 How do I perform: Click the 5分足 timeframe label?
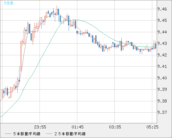pos(9,3)
